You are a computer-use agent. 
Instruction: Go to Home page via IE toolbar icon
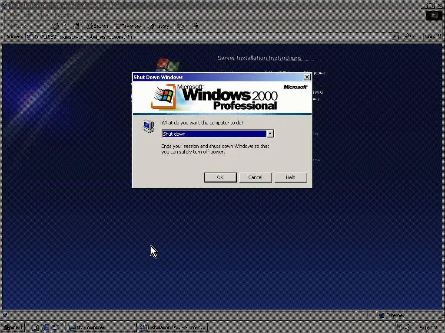pos(76,26)
